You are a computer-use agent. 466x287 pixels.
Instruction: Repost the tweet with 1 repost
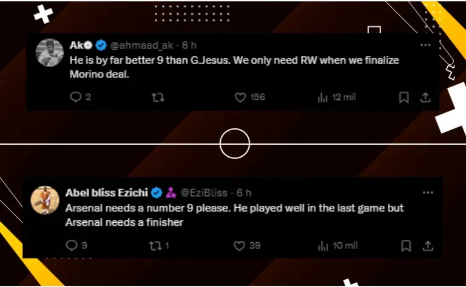click(x=155, y=245)
